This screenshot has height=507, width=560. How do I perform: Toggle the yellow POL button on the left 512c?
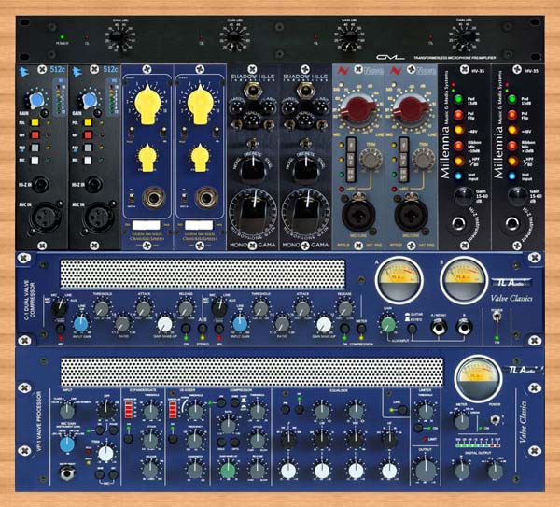click(35, 122)
